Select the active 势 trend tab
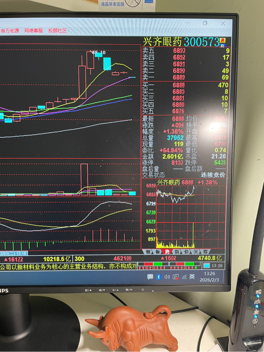Image resolution: width=264 pixels, height=352 pixels. [x=167, y=252]
